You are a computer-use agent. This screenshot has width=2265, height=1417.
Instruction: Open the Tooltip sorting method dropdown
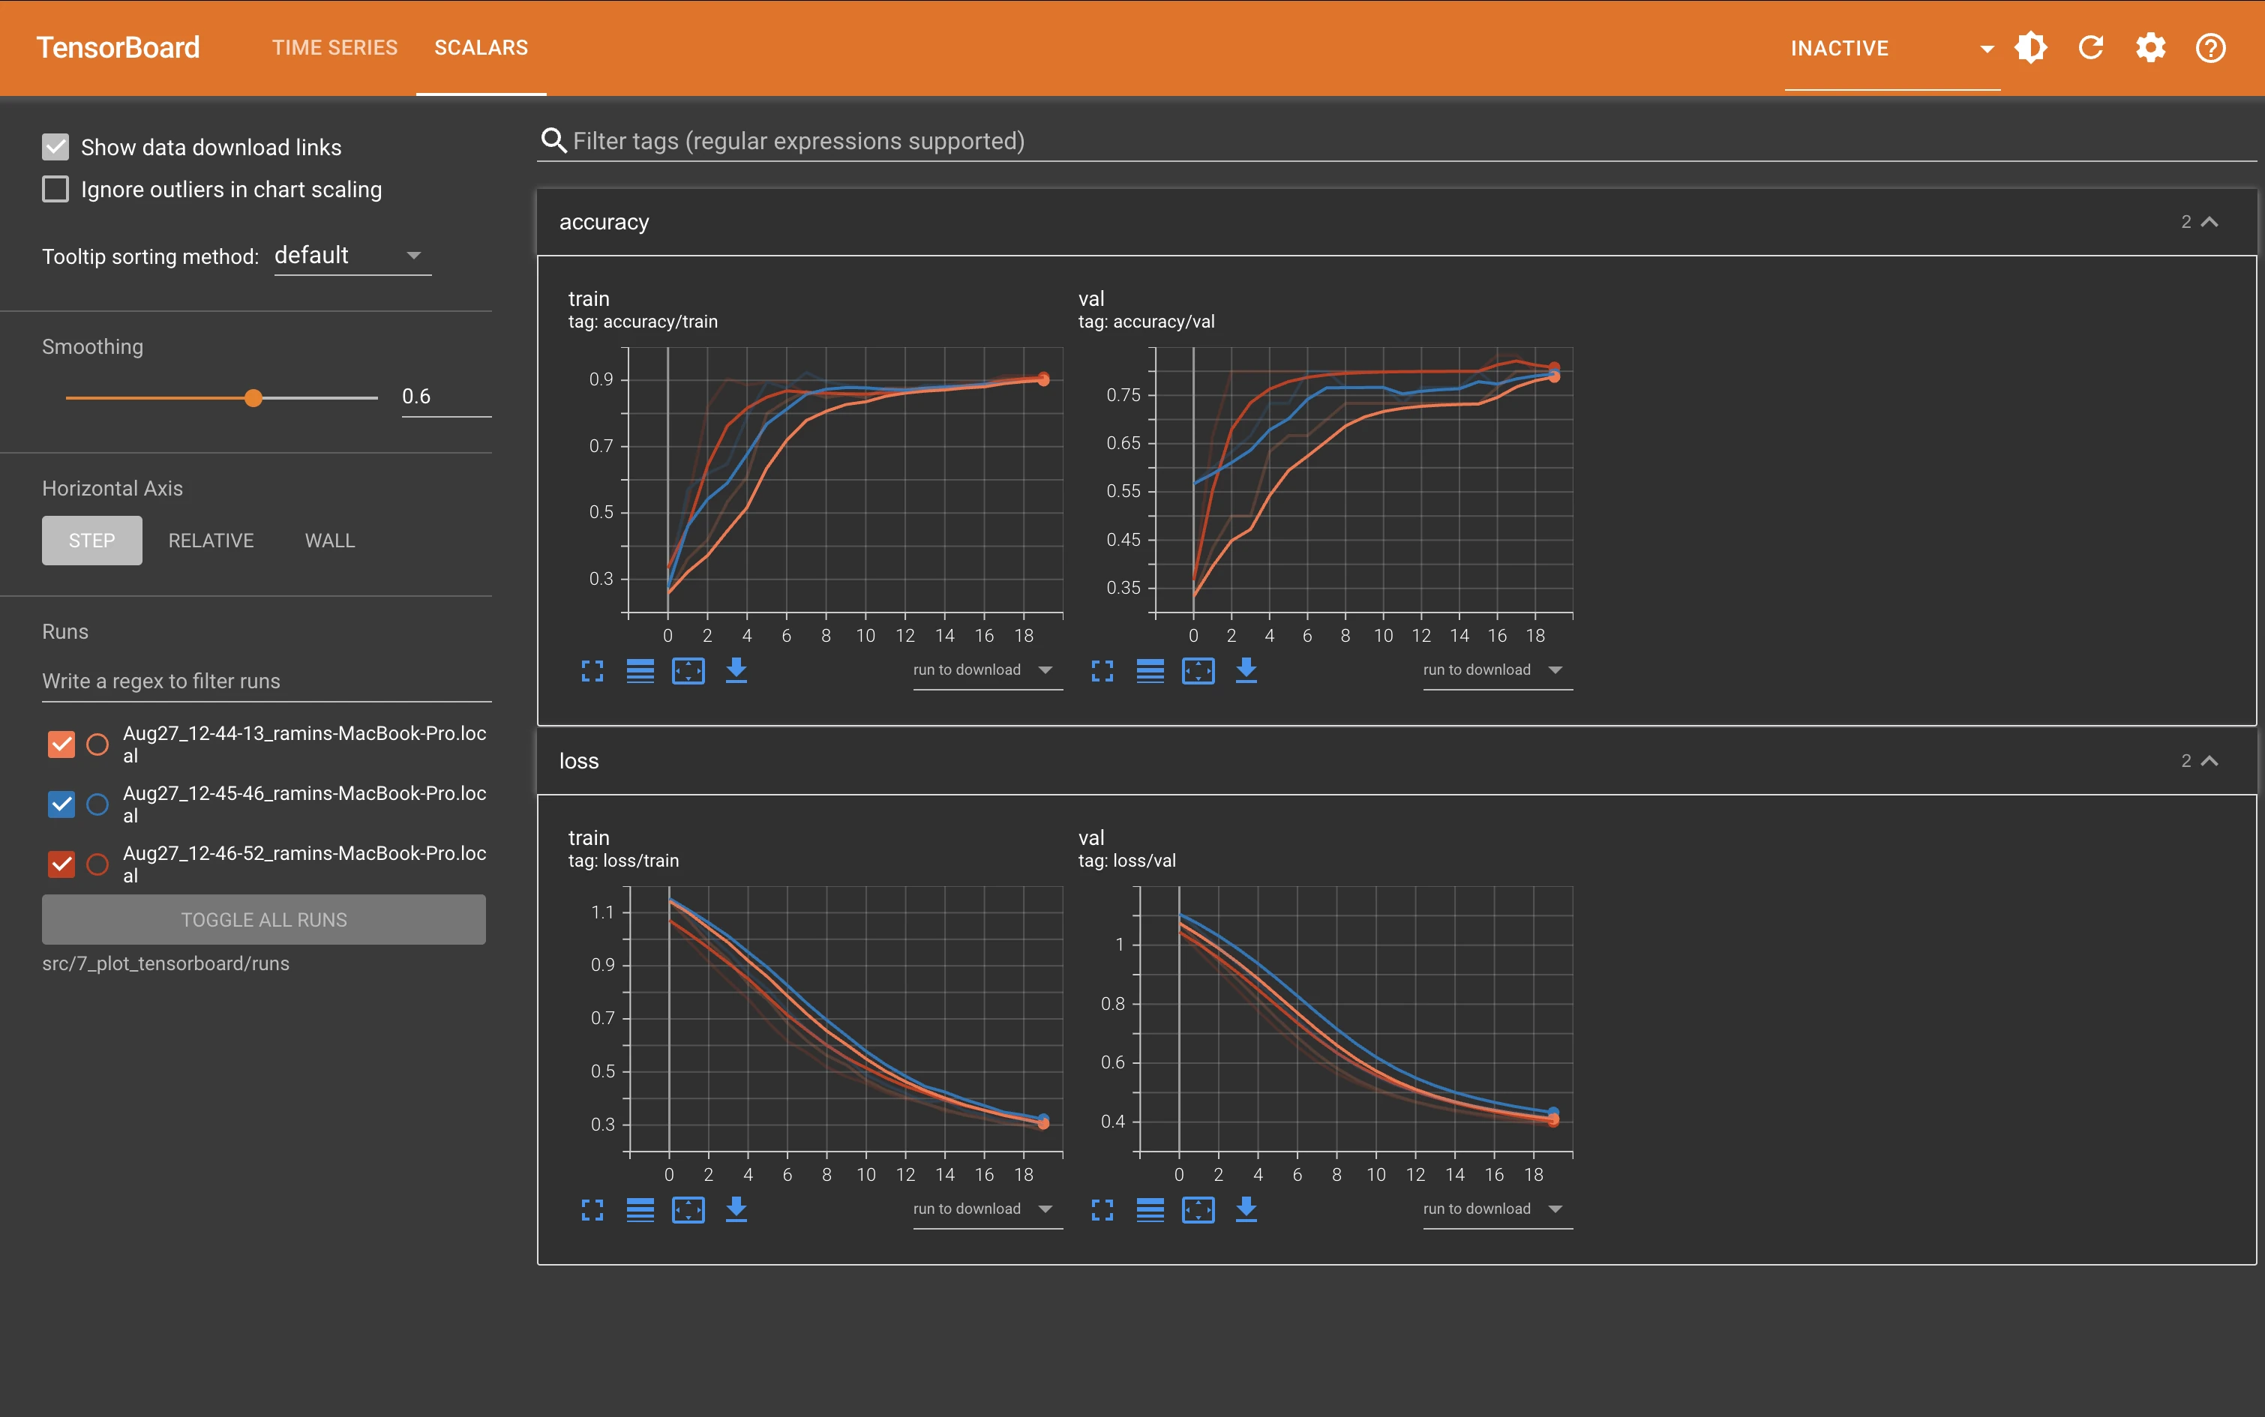click(352, 254)
